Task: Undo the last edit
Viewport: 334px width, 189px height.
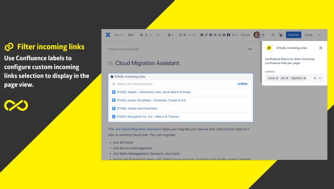Action: [117, 35]
